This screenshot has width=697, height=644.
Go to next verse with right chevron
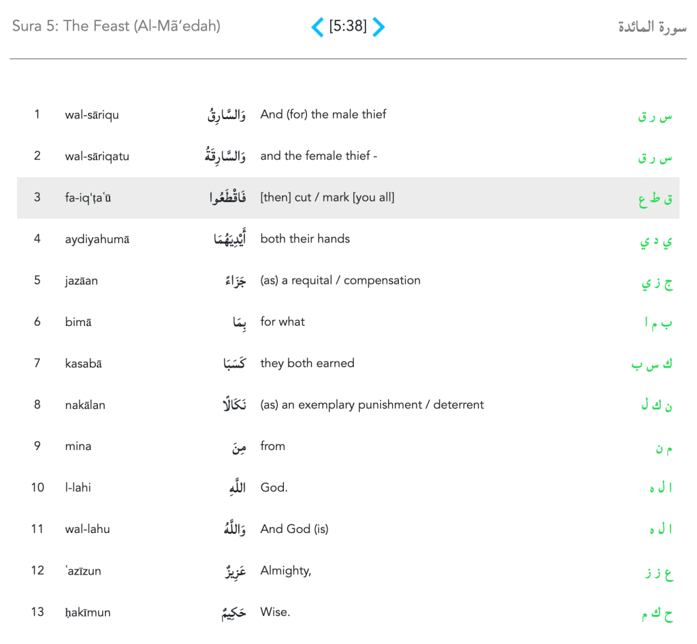click(379, 27)
